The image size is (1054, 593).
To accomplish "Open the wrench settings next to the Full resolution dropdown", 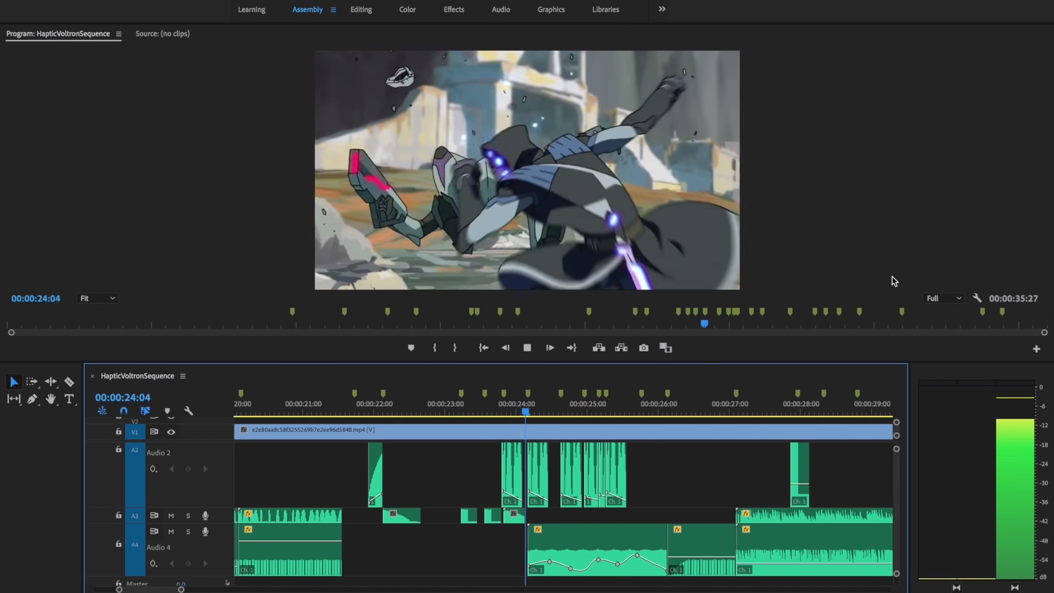I will (977, 298).
